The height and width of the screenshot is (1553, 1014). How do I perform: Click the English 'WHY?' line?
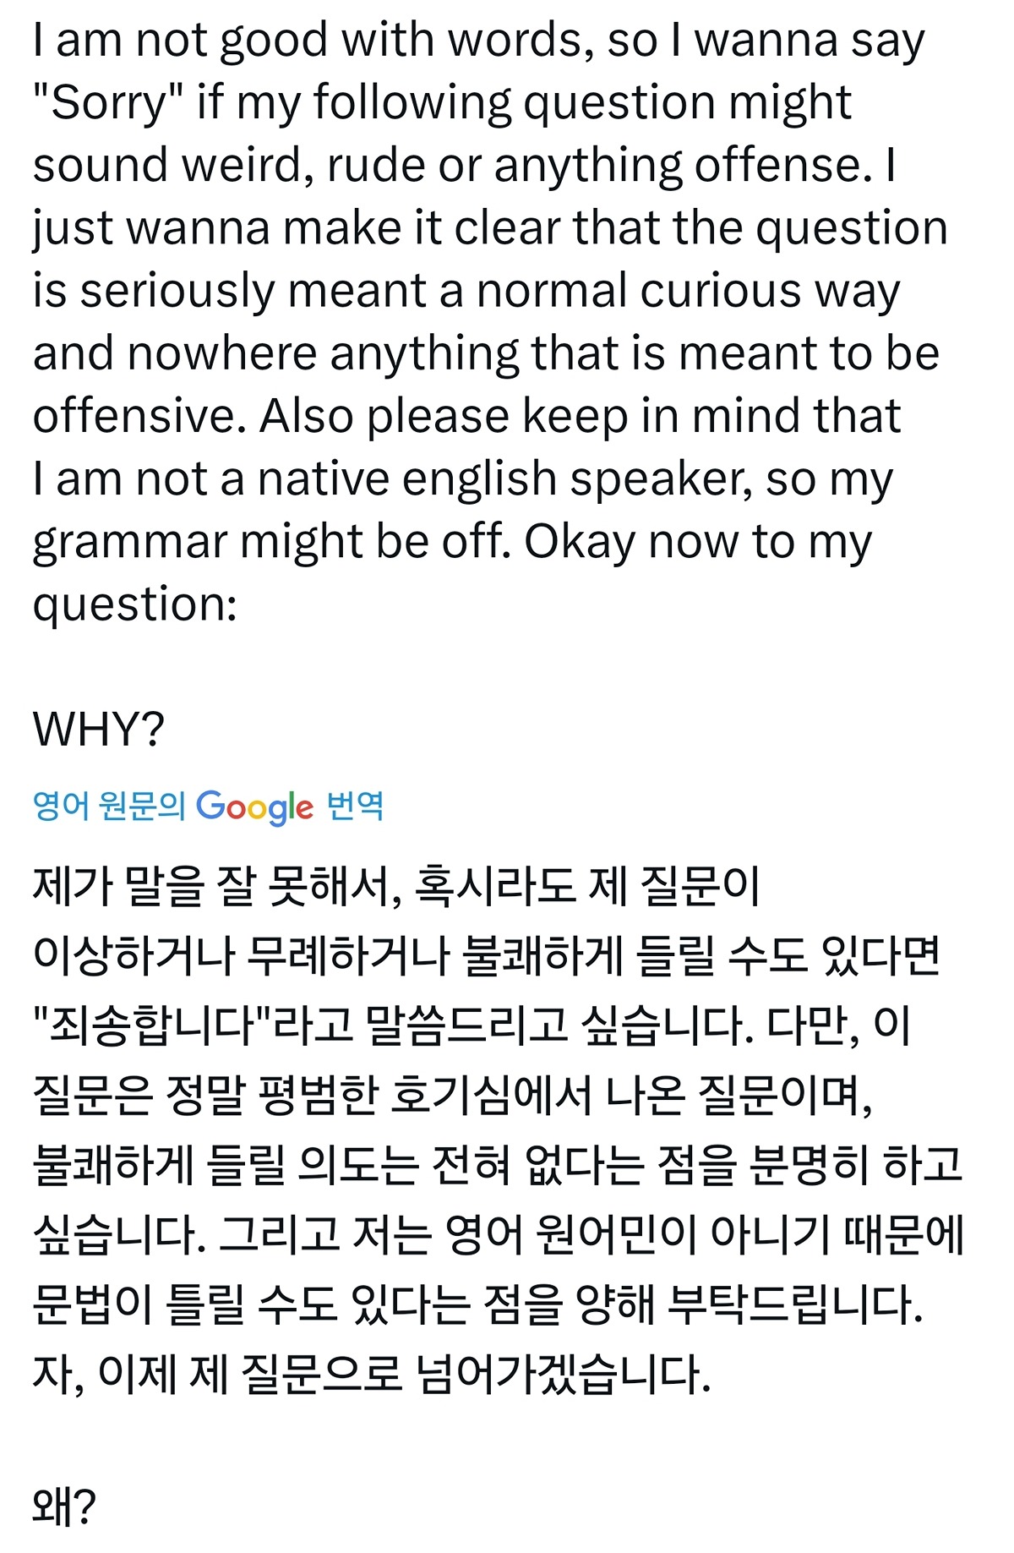(x=98, y=729)
